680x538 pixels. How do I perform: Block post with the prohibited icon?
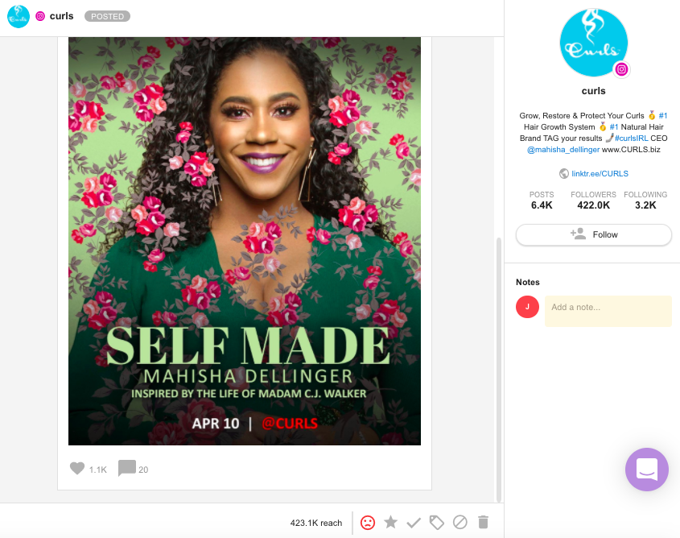coord(460,522)
